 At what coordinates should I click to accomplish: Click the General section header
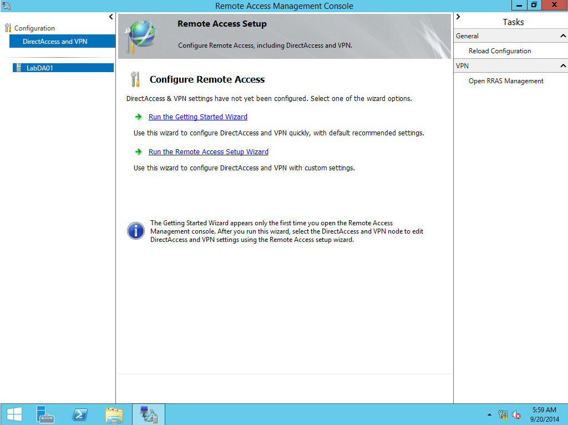[511, 36]
